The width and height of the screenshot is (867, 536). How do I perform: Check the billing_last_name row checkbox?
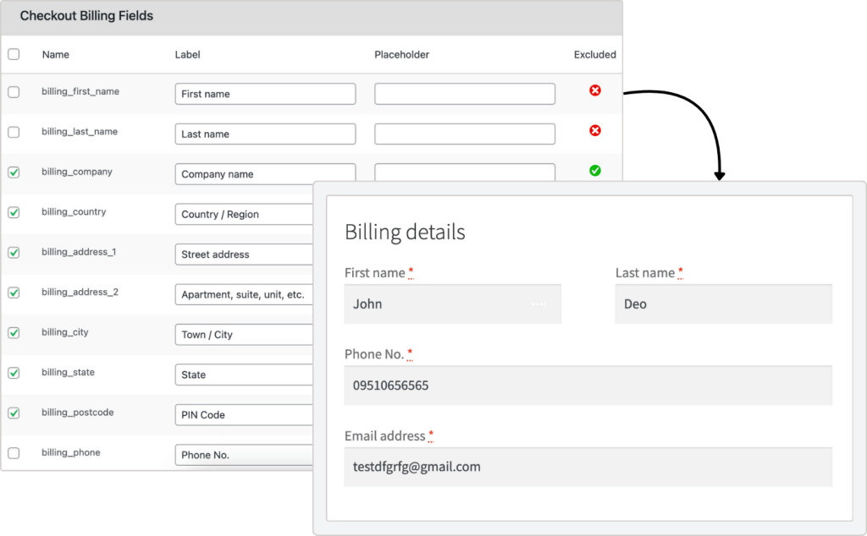[14, 133]
